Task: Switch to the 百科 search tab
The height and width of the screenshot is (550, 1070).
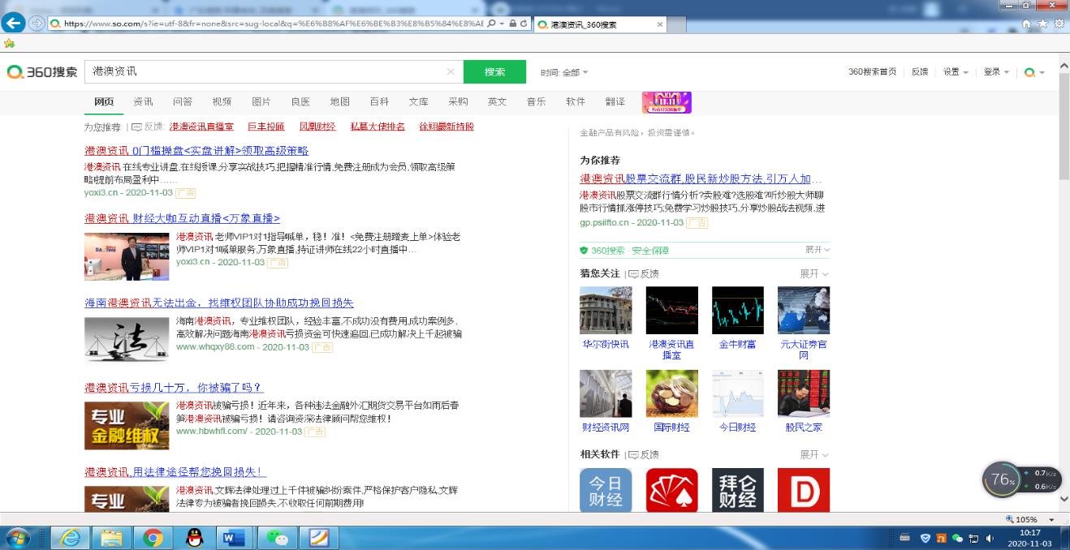Action: 379,101
